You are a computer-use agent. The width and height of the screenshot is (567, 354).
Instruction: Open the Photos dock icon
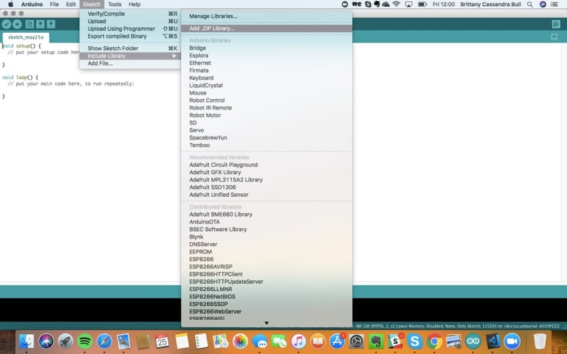click(x=240, y=341)
